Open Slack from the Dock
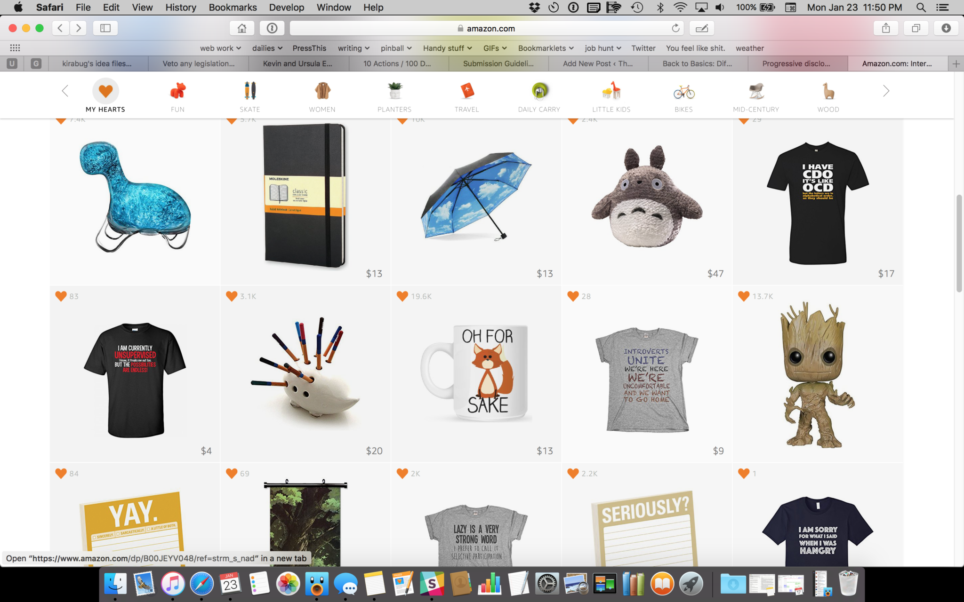The image size is (964, 602). [432, 584]
